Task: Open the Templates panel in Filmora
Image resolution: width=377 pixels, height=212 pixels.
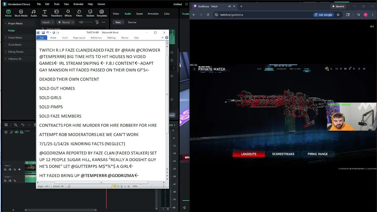Action: [x=102, y=13]
